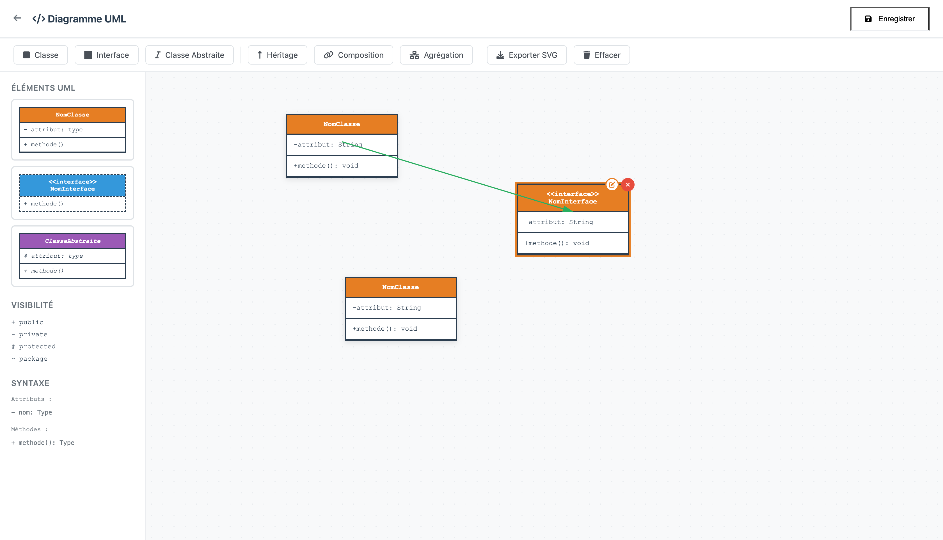Select the Héritage relation tool
This screenshot has height=540, width=943.
coord(277,54)
